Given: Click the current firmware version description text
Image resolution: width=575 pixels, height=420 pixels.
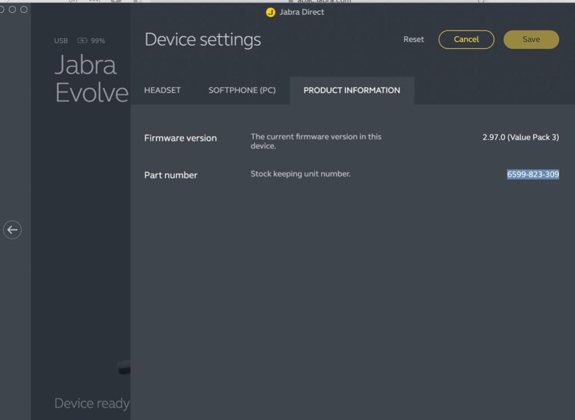Looking at the screenshot, I should click(x=316, y=141).
